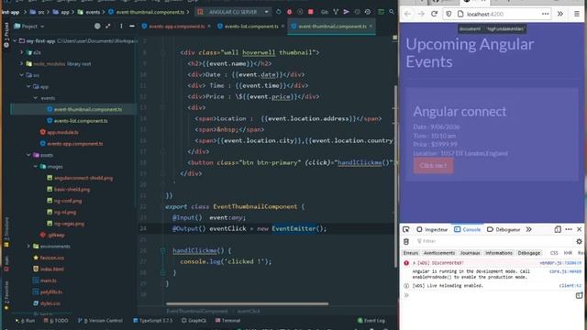
Task: Click the red debug bug icon
Action: [289, 12]
